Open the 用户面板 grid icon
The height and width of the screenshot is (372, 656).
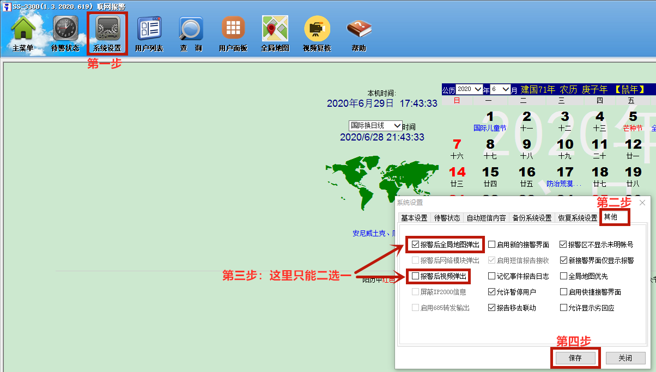tap(233, 33)
